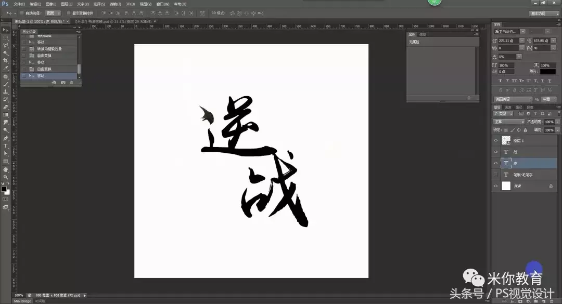The width and height of the screenshot is (562, 304).
Task: Select the Eraser tool
Action: pos(5,107)
